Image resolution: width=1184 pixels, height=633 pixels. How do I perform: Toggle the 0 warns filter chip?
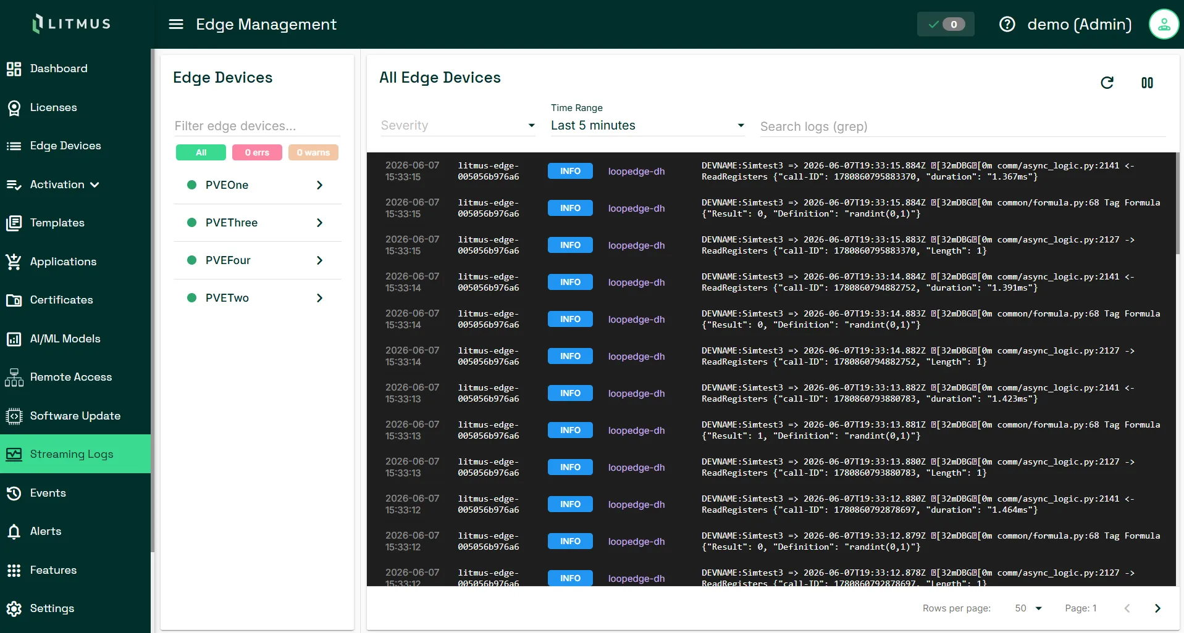coord(313,152)
